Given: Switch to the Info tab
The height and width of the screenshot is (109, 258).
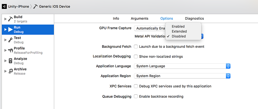Looking at the screenshot, I should pyautogui.click(x=116, y=18).
